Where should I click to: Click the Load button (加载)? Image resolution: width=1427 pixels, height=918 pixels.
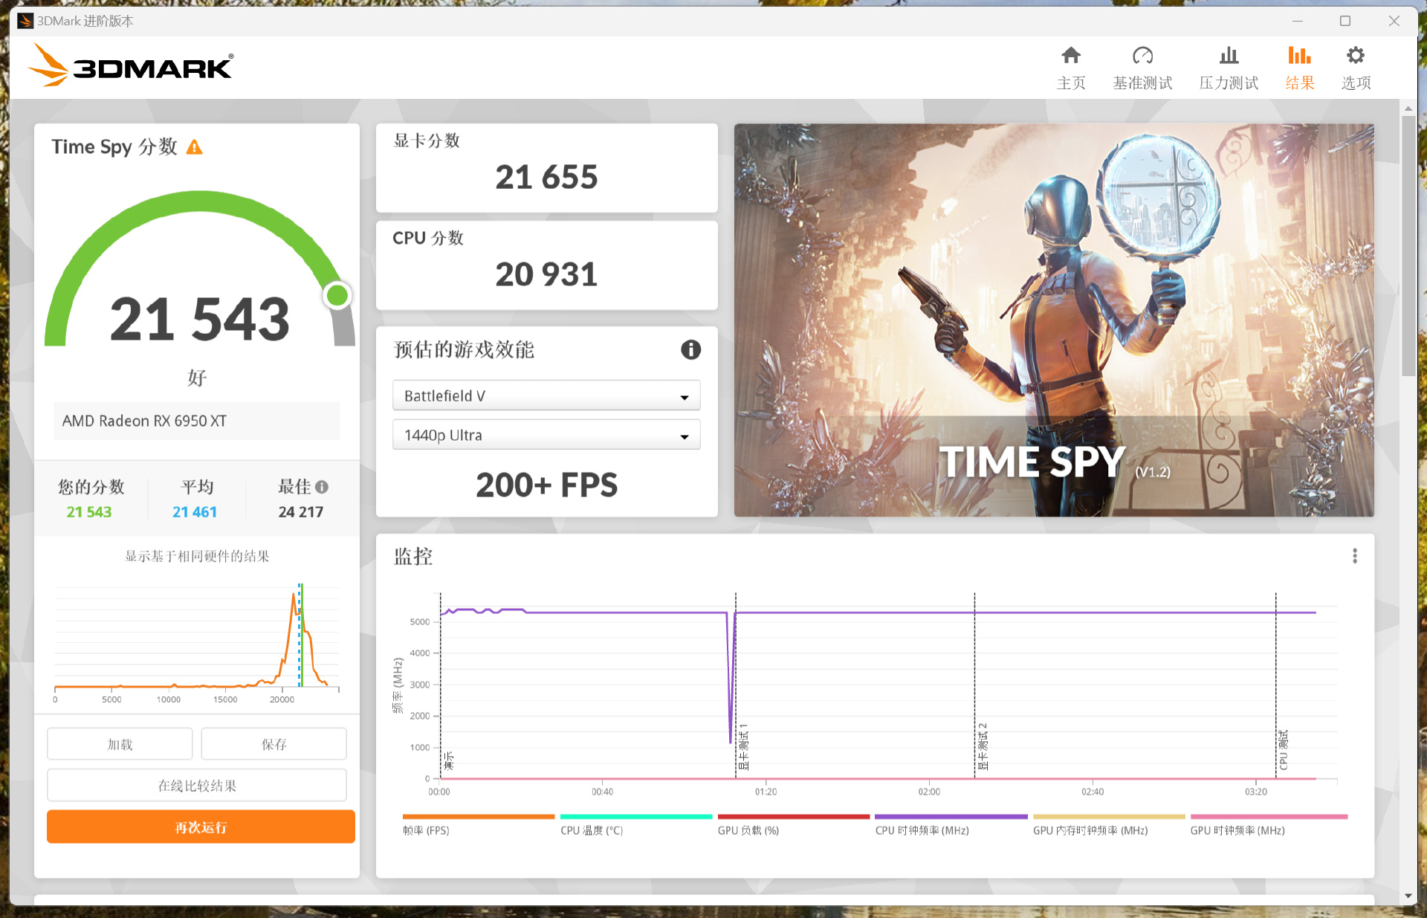click(x=120, y=744)
